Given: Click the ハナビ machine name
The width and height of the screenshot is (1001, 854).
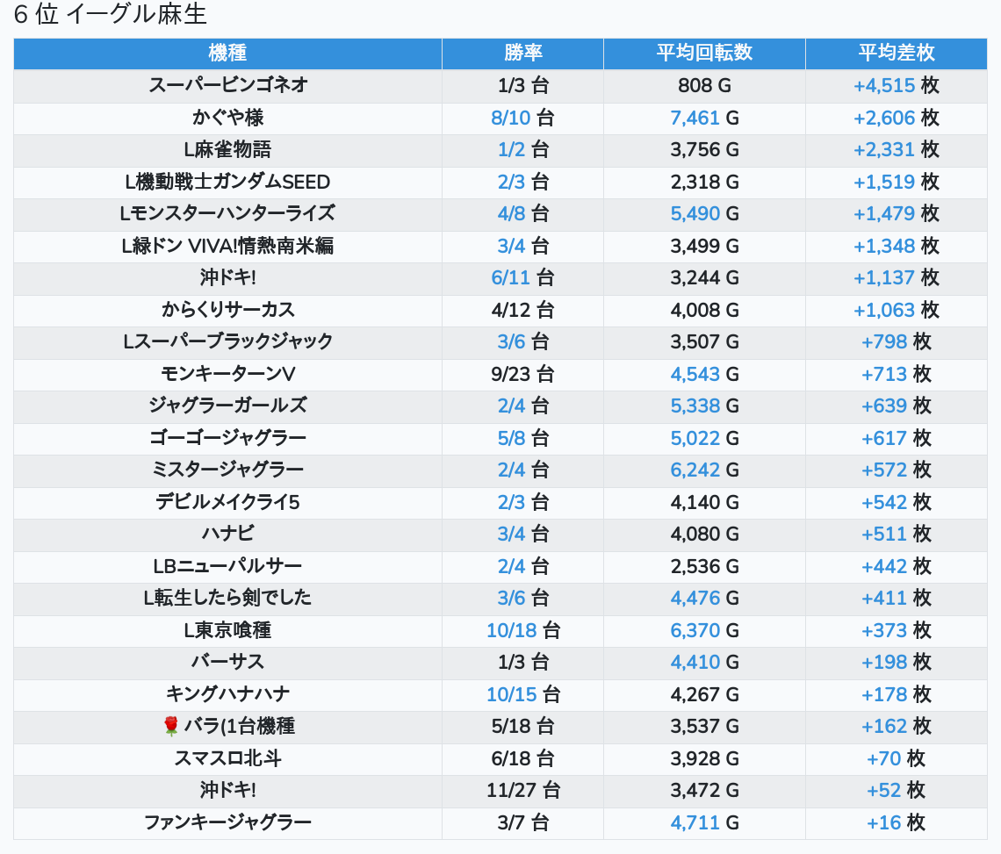Looking at the screenshot, I should (228, 535).
